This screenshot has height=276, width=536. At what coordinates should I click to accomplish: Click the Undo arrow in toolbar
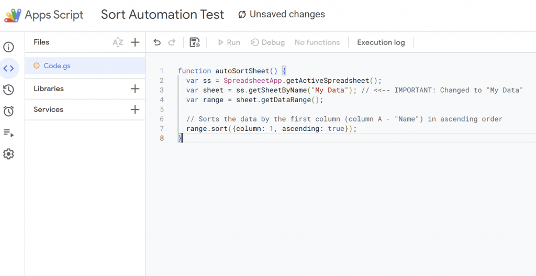coord(157,42)
